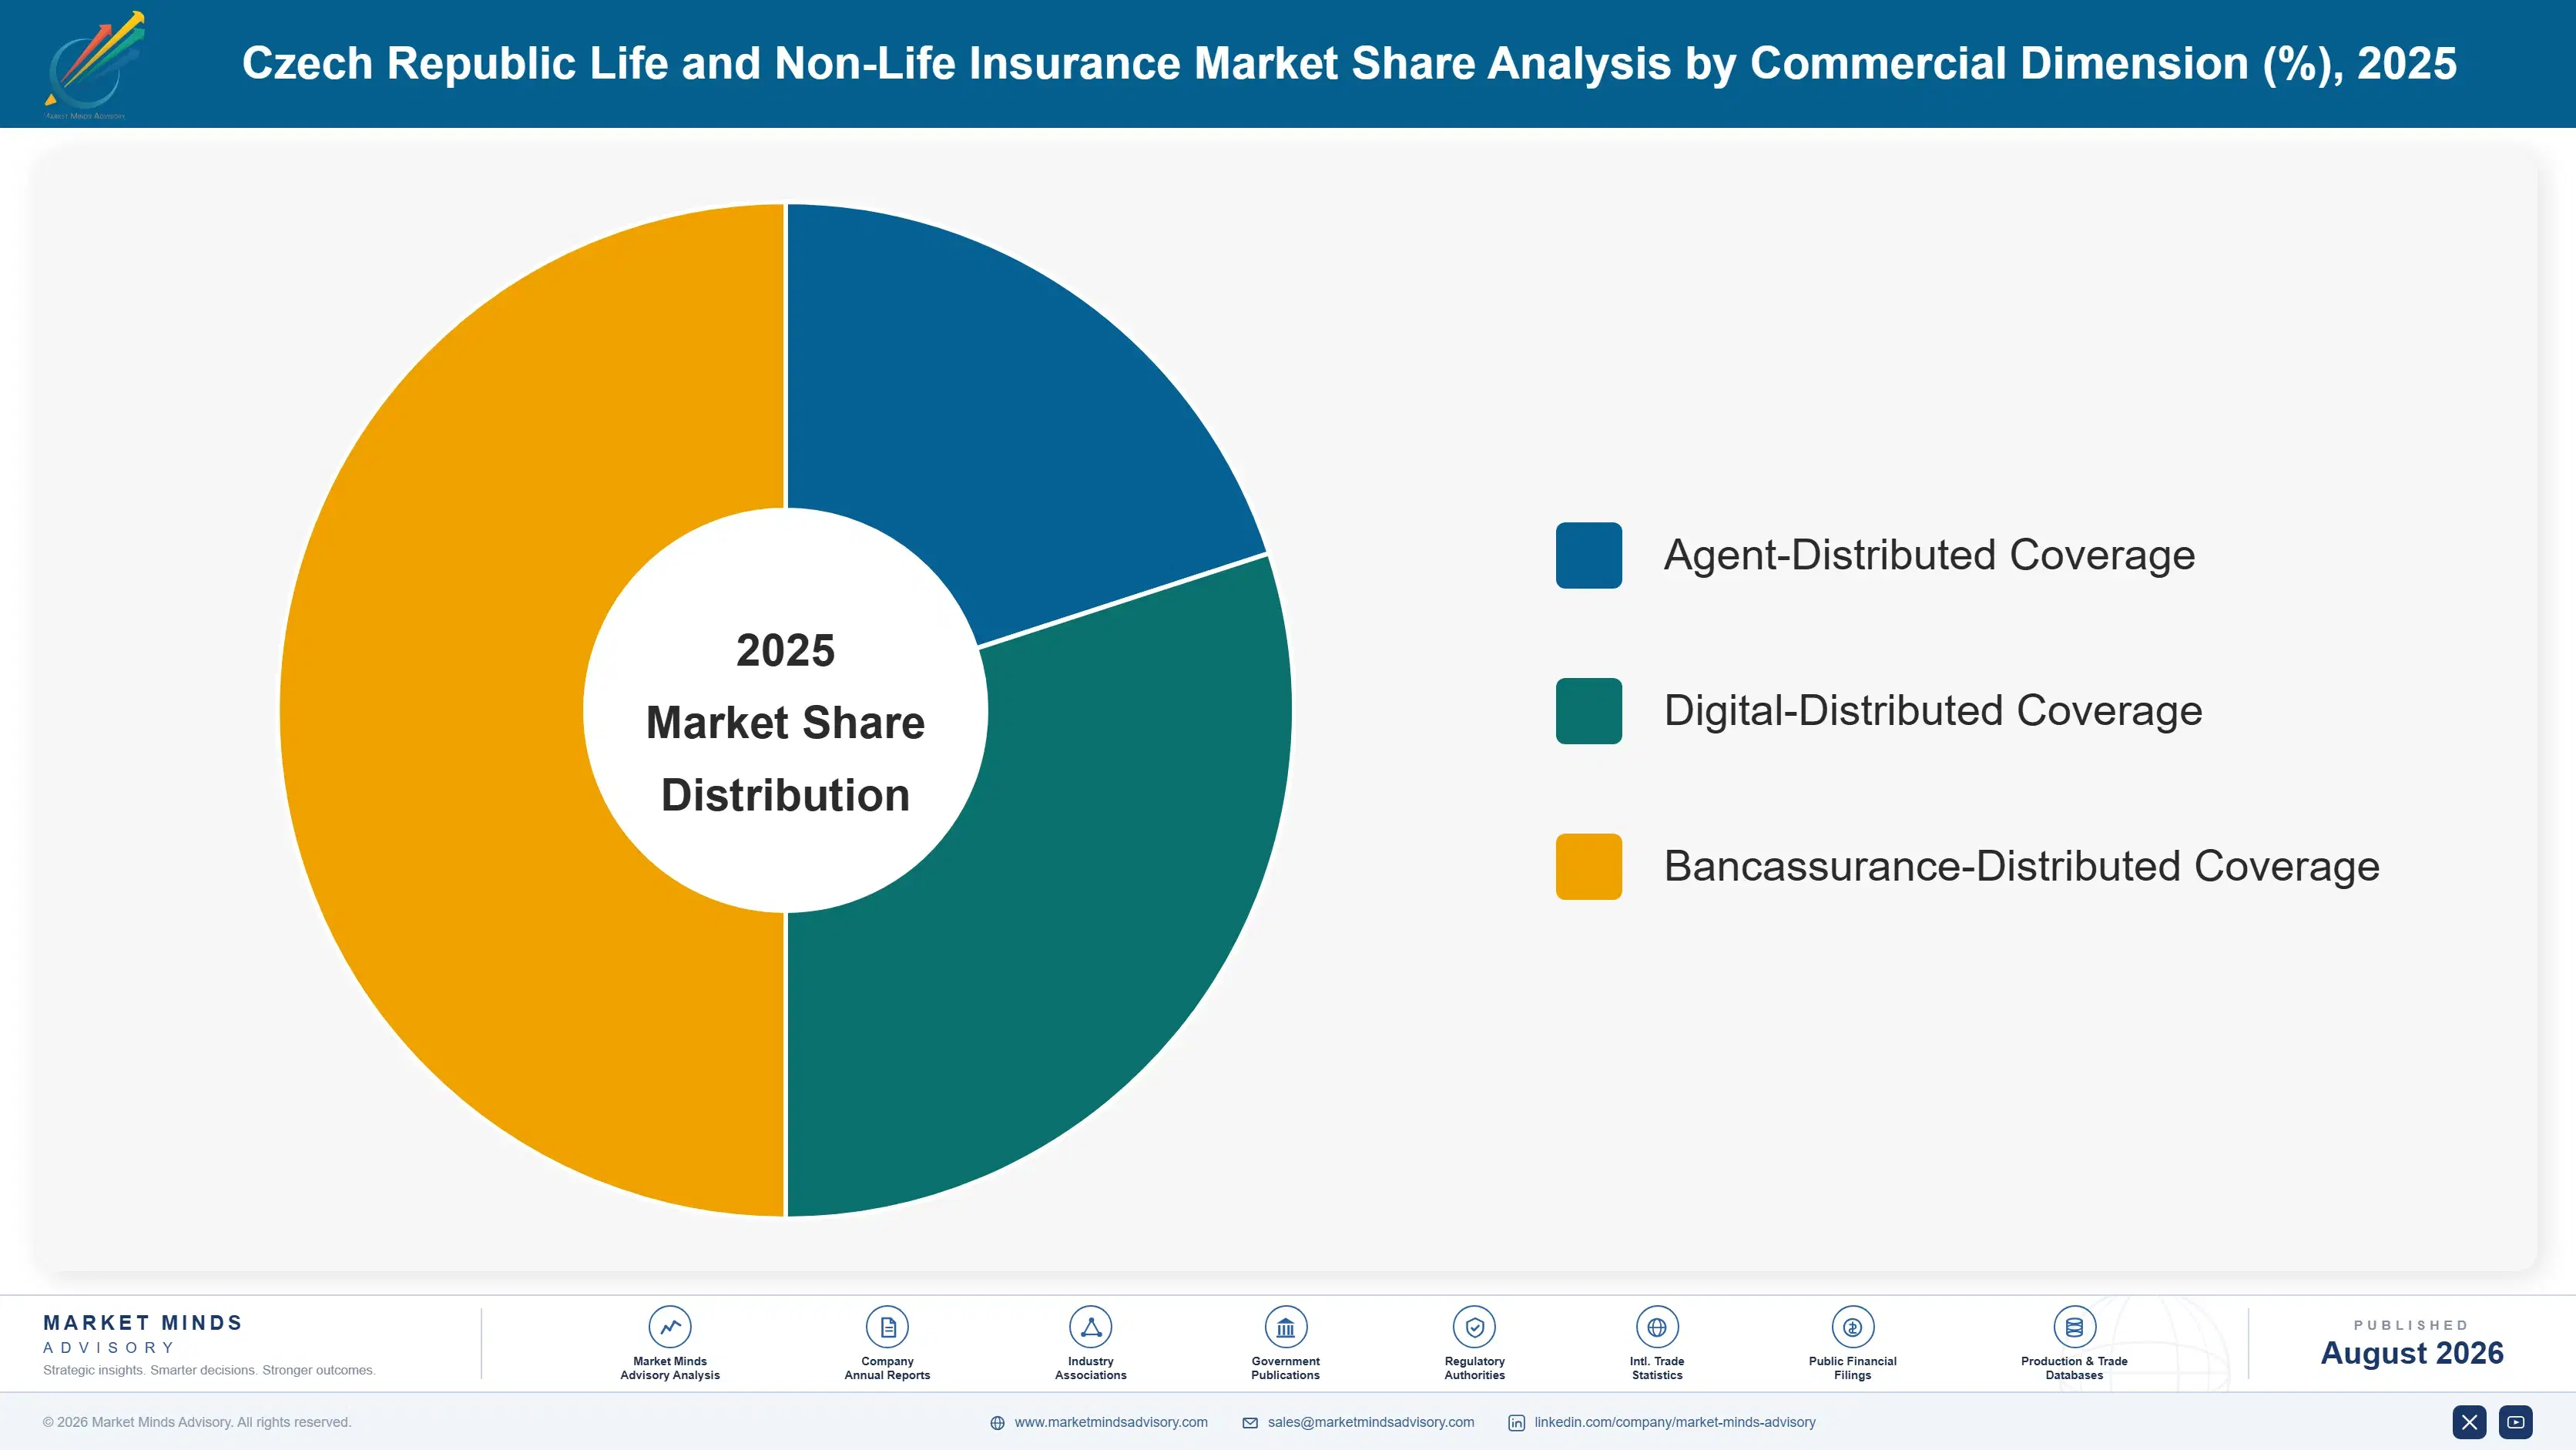Click the blue Agent-Distributed Coverage legend swatch
2576x1450 pixels.
(1589, 555)
